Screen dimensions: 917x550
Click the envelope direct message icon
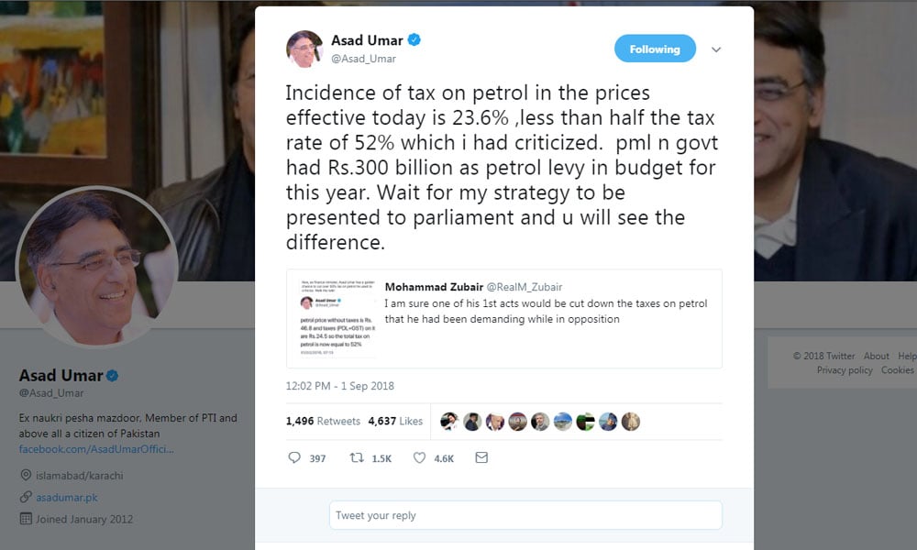pyautogui.click(x=481, y=457)
